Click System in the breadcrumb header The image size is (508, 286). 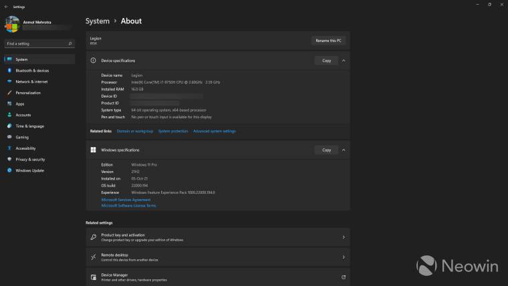click(98, 21)
